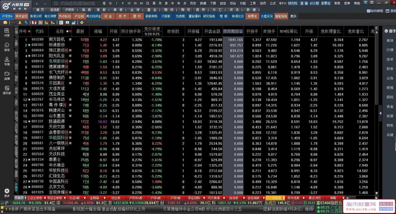Click the back arrow in the title bar

pos(37,3)
